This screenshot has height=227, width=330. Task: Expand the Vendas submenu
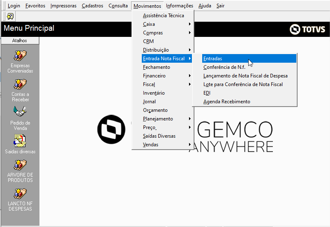(x=167, y=145)
